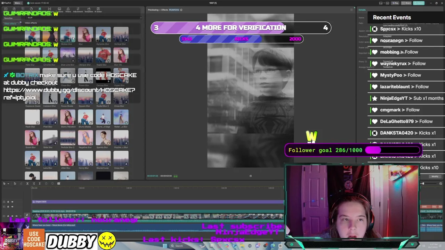
Task: Open the Text panel icon
Action: click(x=23, y=9)
